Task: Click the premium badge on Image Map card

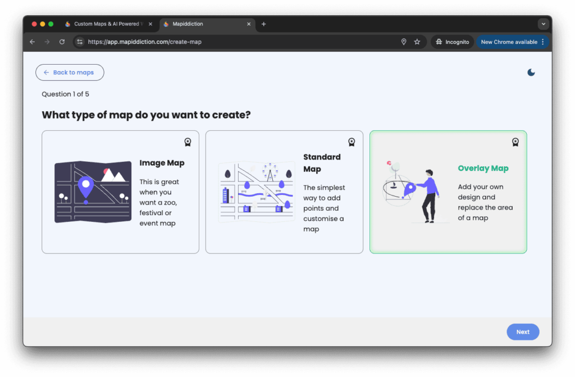Action: point(188,142)
